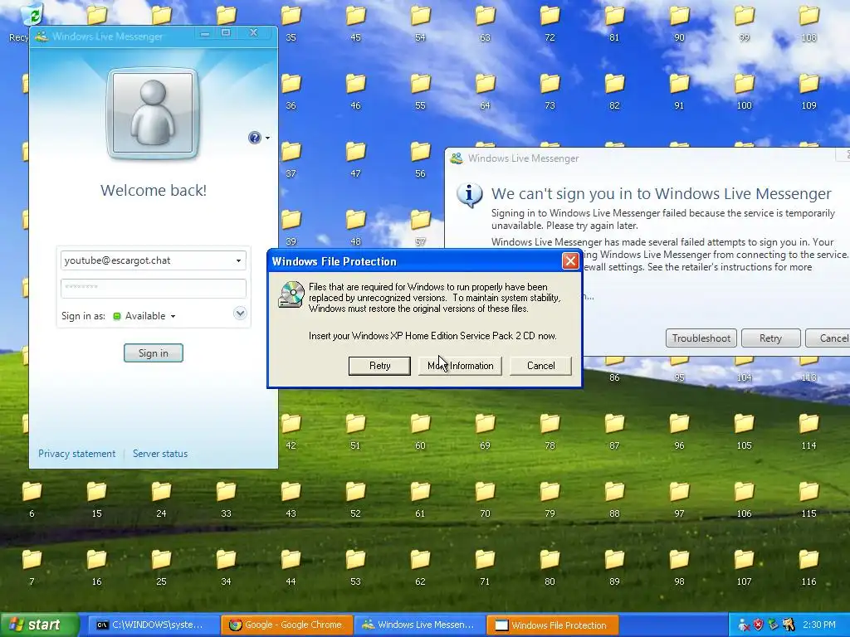Select the folder named 89
Viewport: 850px width, 637px height.
coord(614,567)
